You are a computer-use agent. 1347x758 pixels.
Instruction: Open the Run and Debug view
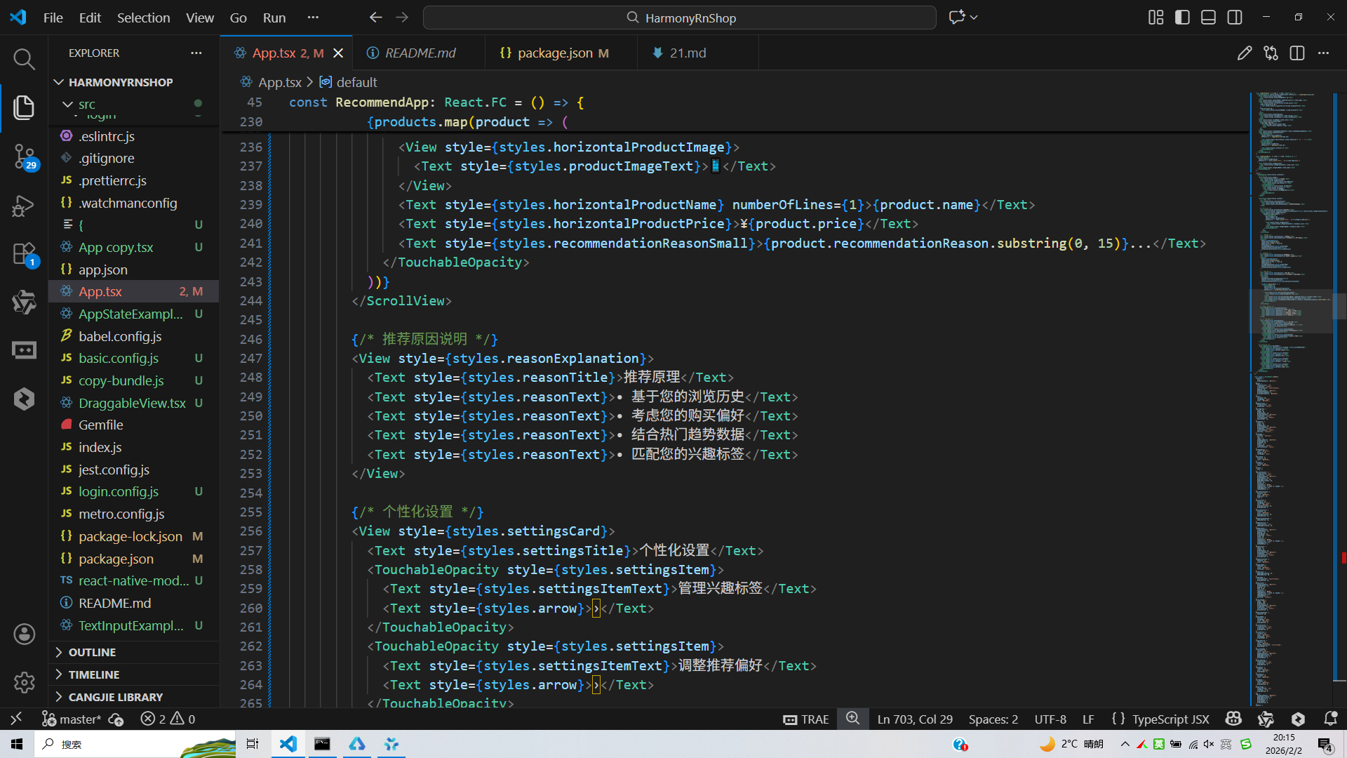tap(24, 206)
